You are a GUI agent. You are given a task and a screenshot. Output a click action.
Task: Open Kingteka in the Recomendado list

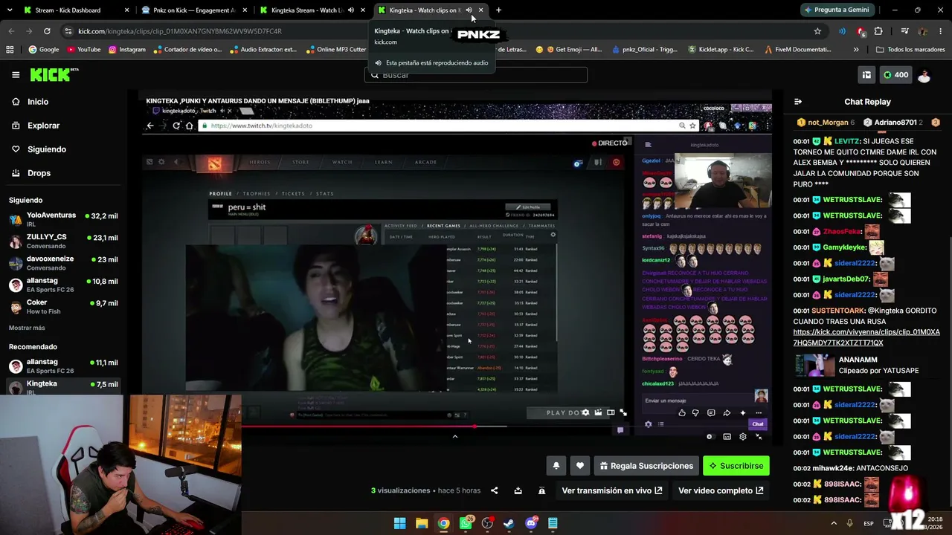tap(63, 386)
